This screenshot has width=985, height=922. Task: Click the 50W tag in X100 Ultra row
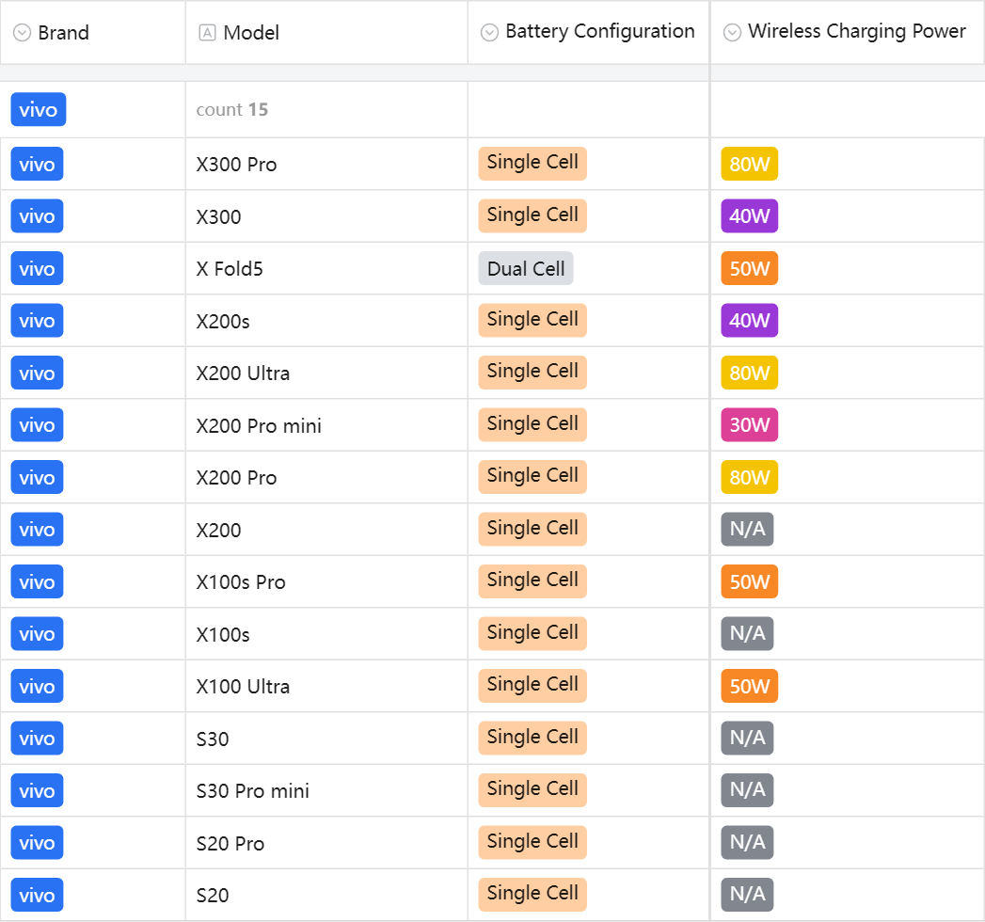750,686
